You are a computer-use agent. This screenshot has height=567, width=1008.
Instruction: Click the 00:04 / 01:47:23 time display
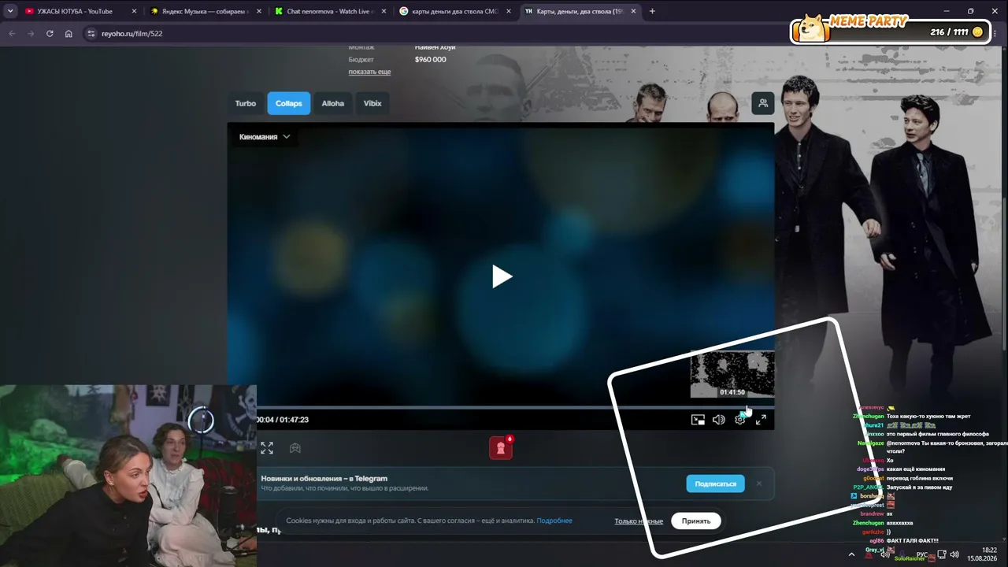click(x=282, y=420)
